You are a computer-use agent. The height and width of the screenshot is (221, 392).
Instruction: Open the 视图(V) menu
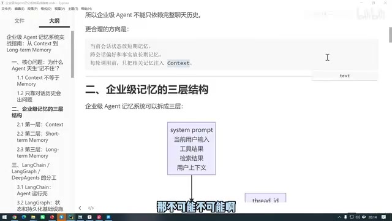pyautogui.click(x=59, y=9)
